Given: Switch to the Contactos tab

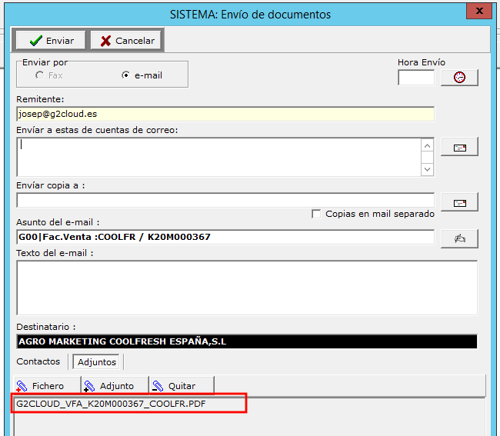Looking at the screenshot, I should 38,361.
